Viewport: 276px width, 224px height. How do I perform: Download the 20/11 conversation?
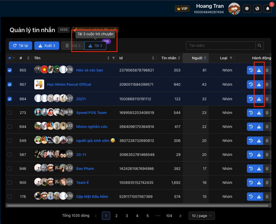pos(259,99)
